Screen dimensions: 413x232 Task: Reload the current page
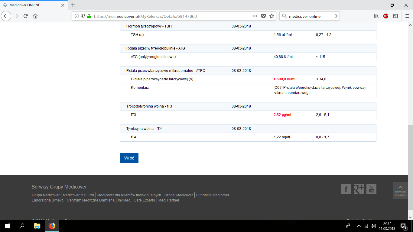pos(26,16)
